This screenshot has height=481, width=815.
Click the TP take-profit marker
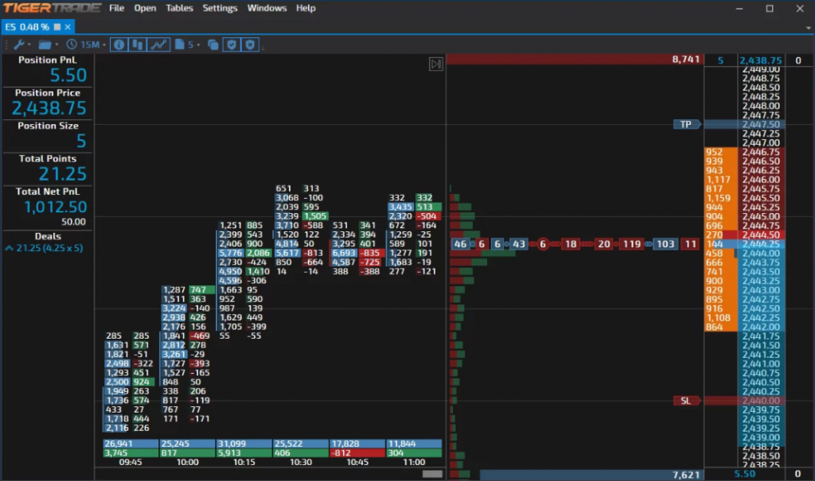tap(686, 124)
